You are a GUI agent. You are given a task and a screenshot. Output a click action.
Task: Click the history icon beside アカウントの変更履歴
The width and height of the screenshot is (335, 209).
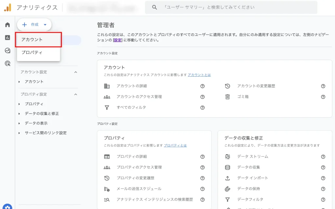228,86
